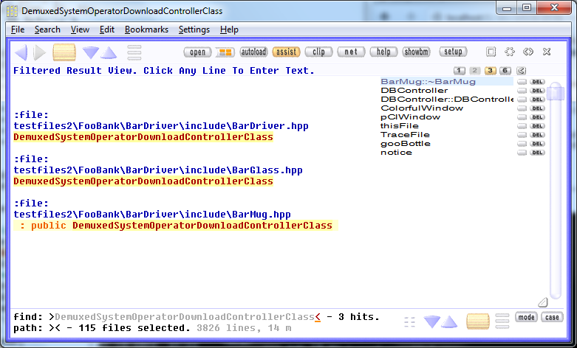The width and height of the screenshot is (577, 348).
Task: Click the vertical scrollbar knob at right
Action: [556, 92]
